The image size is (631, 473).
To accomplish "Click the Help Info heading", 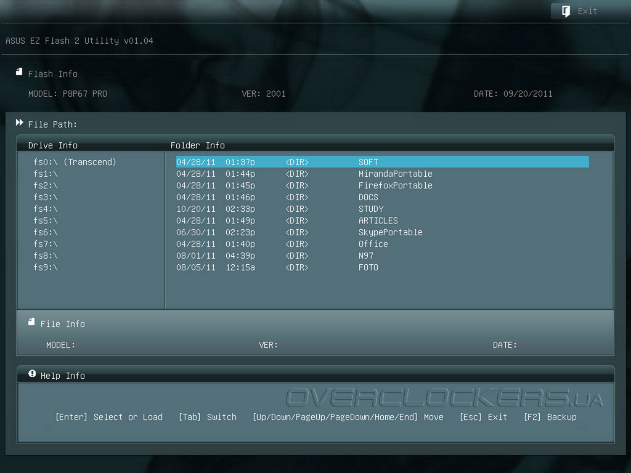I will click(63, 376).
